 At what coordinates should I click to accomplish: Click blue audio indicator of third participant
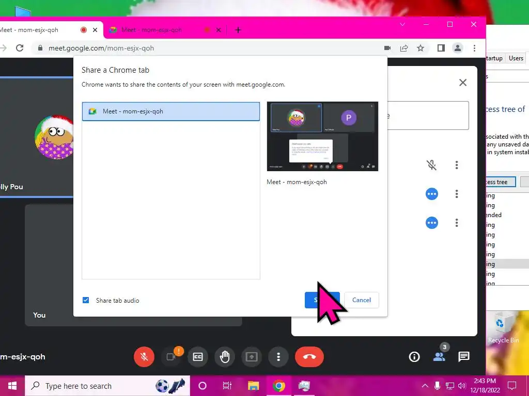(432, 223)
